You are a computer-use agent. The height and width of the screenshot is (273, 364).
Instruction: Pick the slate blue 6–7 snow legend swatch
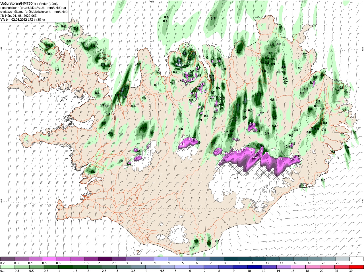coord(203,259)
